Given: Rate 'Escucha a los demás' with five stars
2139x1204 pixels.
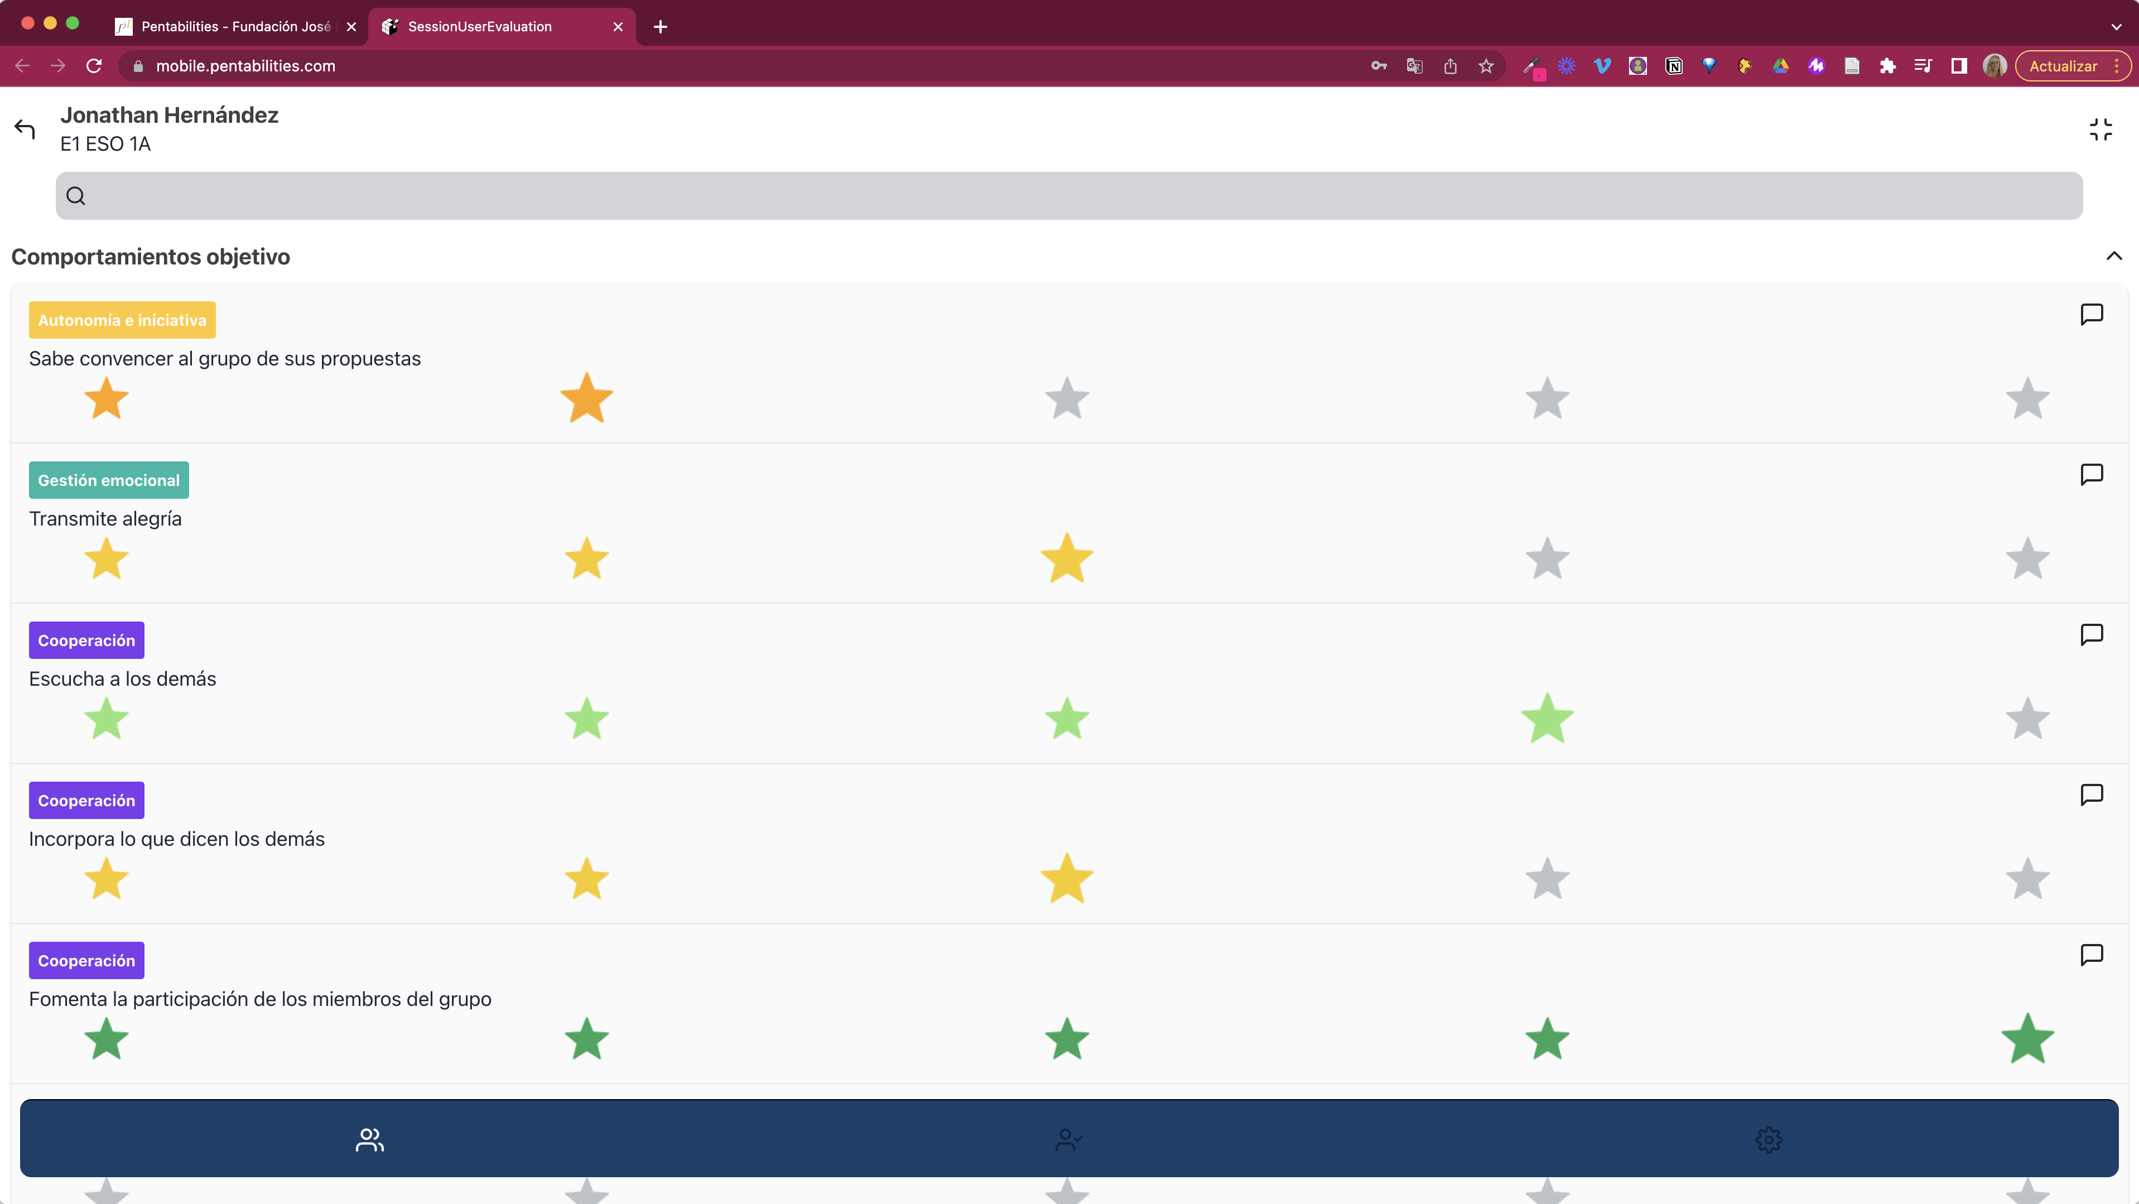Looking at the screenshot, I should click(x=2027, y=719).
